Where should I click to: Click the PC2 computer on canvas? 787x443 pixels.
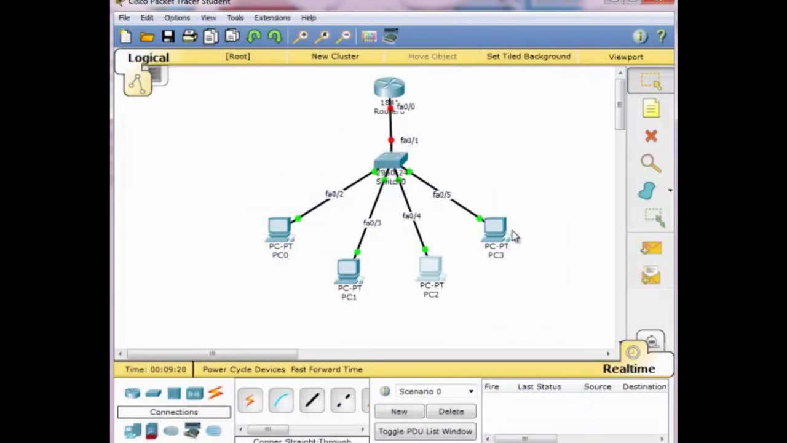tap(430, 268)
